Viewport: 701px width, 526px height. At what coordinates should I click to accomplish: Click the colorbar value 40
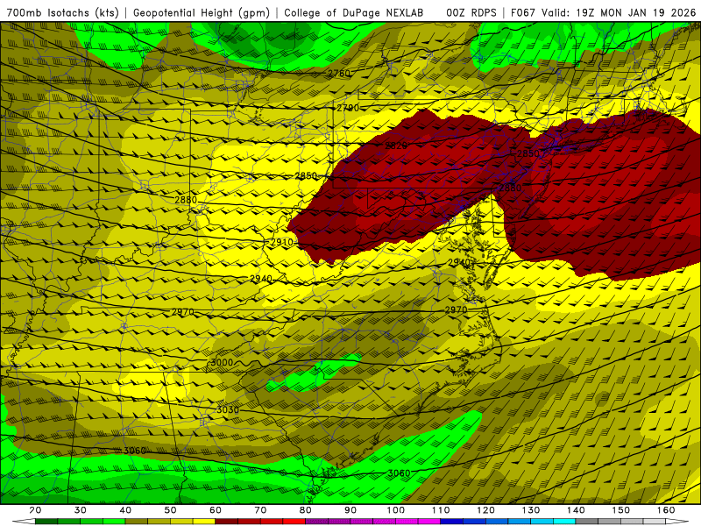click(x=125, y=510)
